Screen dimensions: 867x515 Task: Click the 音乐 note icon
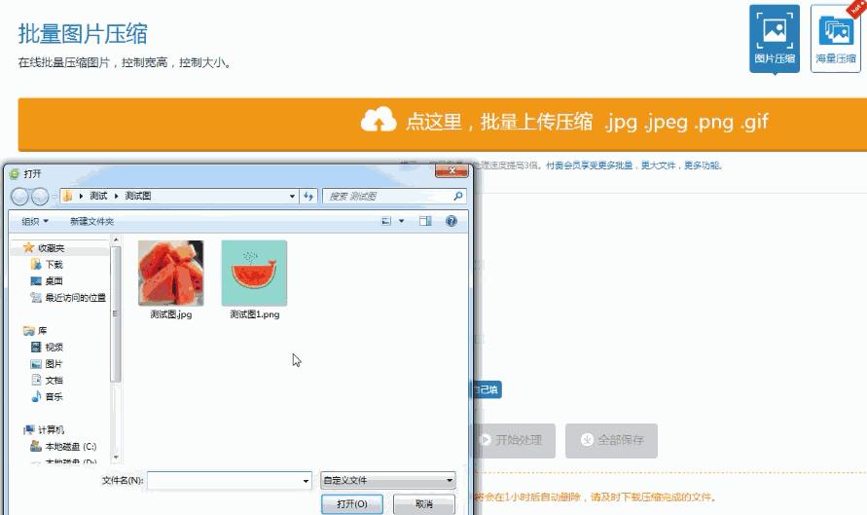36,396
